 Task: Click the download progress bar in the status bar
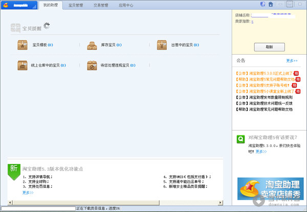[38, 208]
